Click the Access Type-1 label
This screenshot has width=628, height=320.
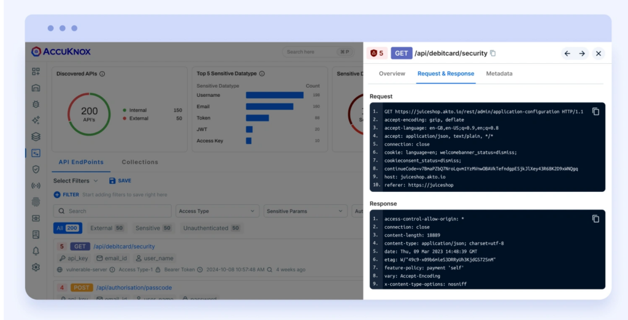(x=136, y=270)
